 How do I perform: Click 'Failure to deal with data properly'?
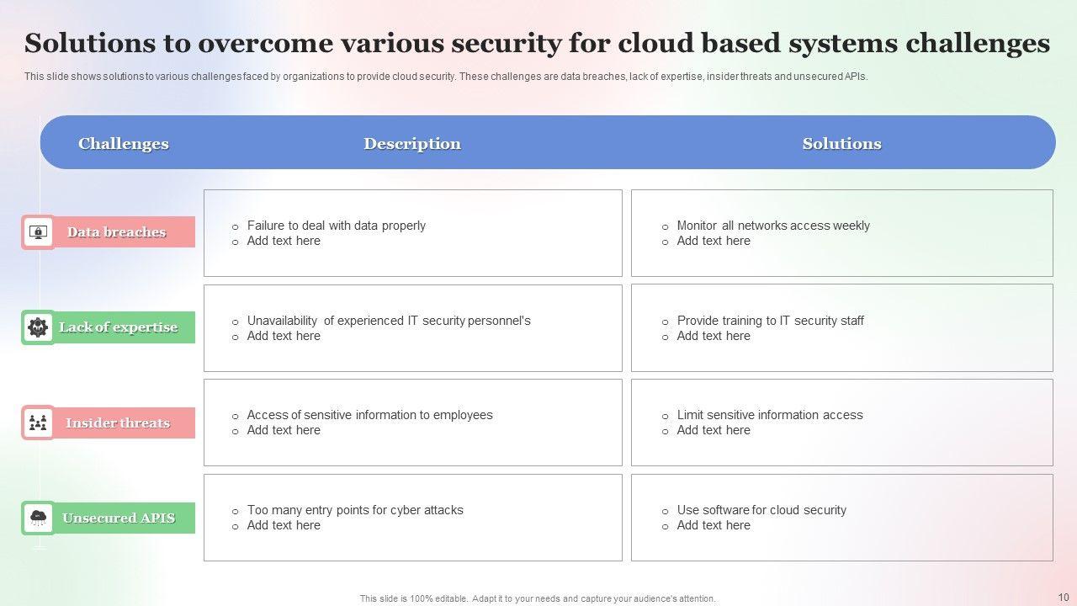coord(337,226)
